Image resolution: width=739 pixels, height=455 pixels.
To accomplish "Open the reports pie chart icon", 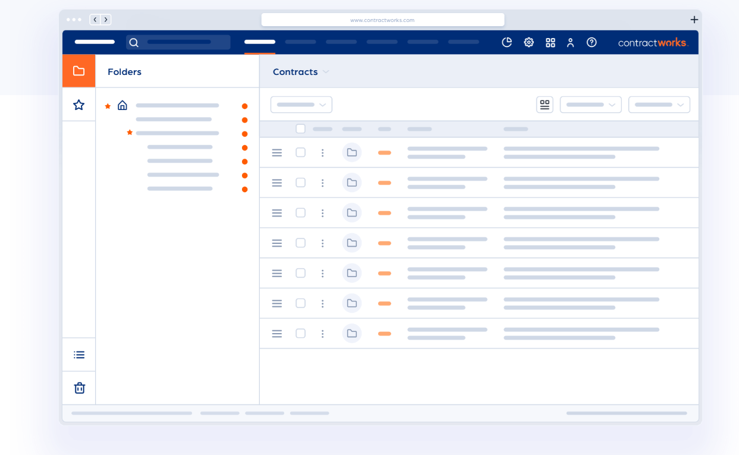I will (x=507, y=42).
